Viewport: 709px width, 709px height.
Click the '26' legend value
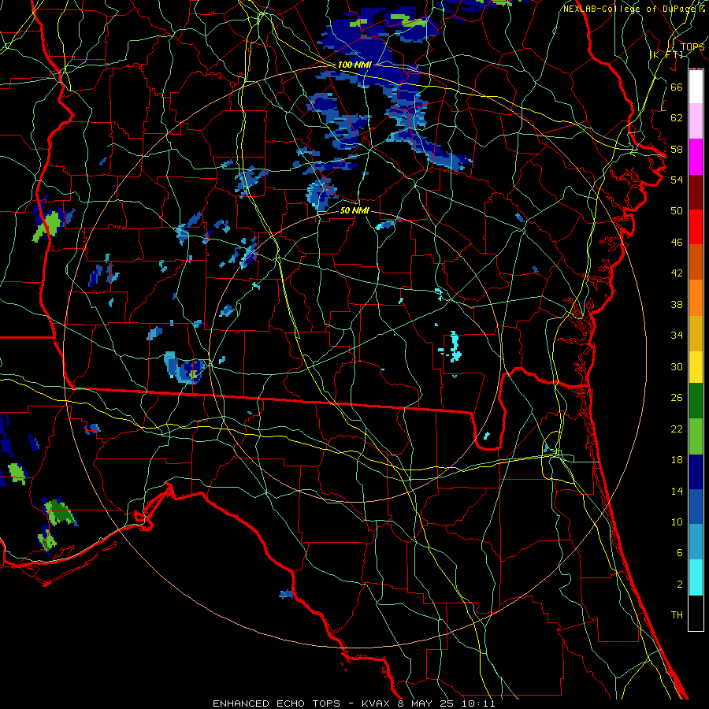(677, 398)
